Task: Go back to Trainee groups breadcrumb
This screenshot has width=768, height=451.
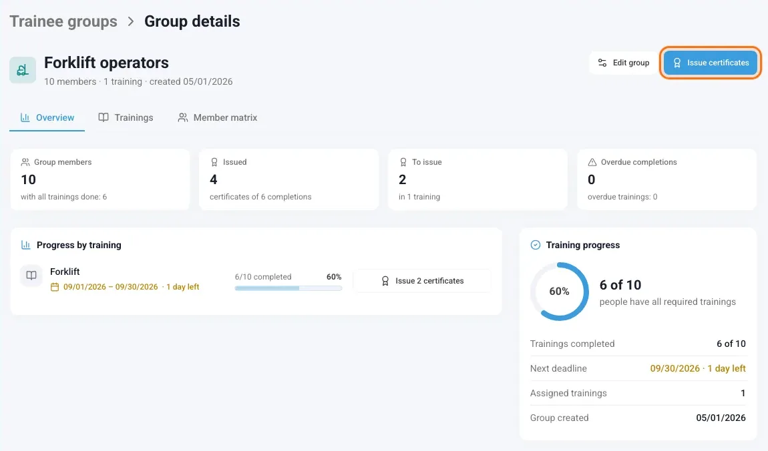Action: point(63,21)
